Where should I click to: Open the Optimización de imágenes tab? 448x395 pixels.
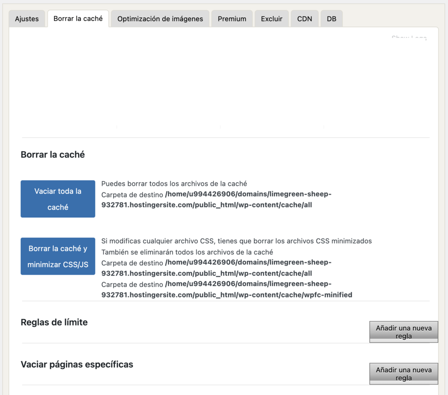[160, 18]
